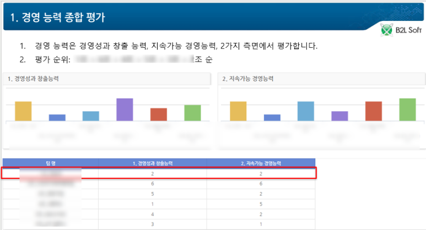This screenshot has width=426, height=230.
Task: Select red bar in the 지속가능 경영능력 chart
Action: 373,111
